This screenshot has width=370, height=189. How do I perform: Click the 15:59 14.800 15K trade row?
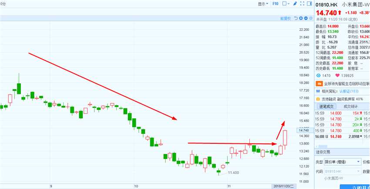(342, 113)
